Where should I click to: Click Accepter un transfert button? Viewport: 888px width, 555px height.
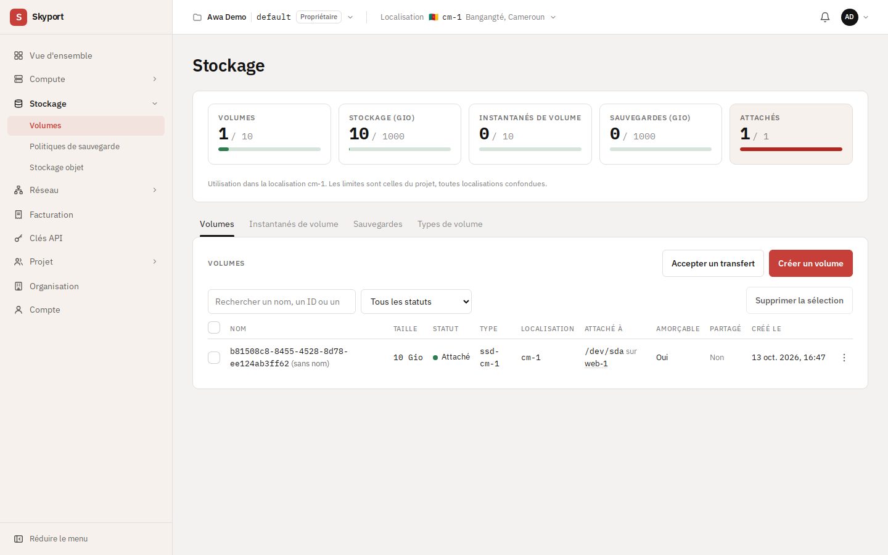pyautogui.click(x=713, y=263)
